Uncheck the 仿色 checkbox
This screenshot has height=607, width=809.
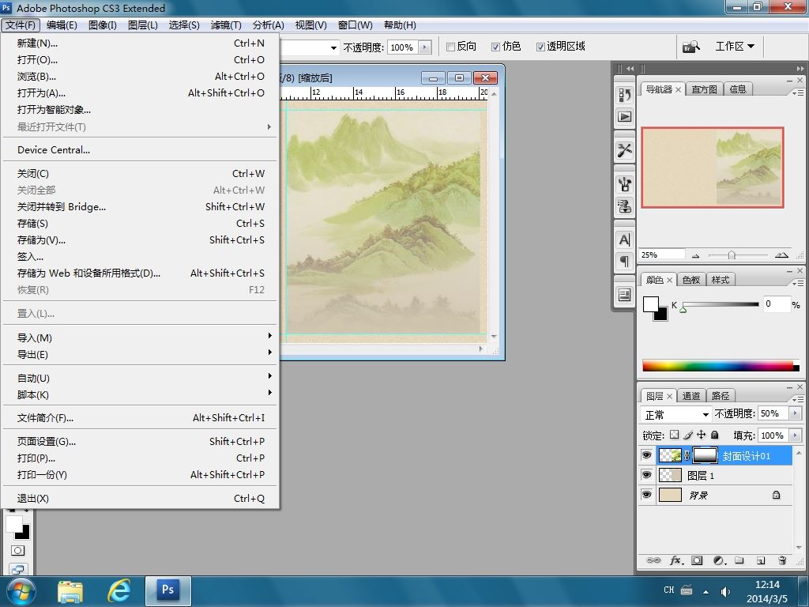tap(495, 47)
